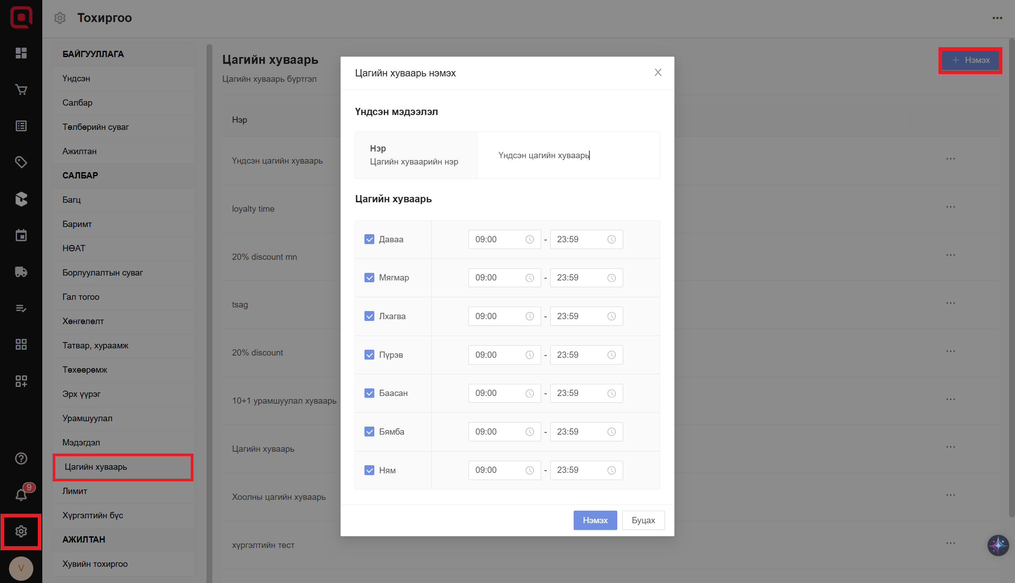This screenshot has width=1015, height=583.
Task: Click the delivery truck sidebar icon
Action: coord(21,272)
